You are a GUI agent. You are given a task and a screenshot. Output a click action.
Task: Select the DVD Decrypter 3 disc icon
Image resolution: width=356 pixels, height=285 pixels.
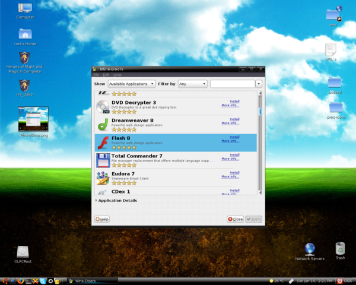pyautogui.click(x=103, y=107)
